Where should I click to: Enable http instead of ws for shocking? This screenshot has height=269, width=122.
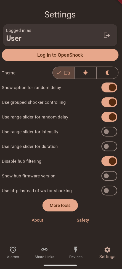tap(109, 191)
